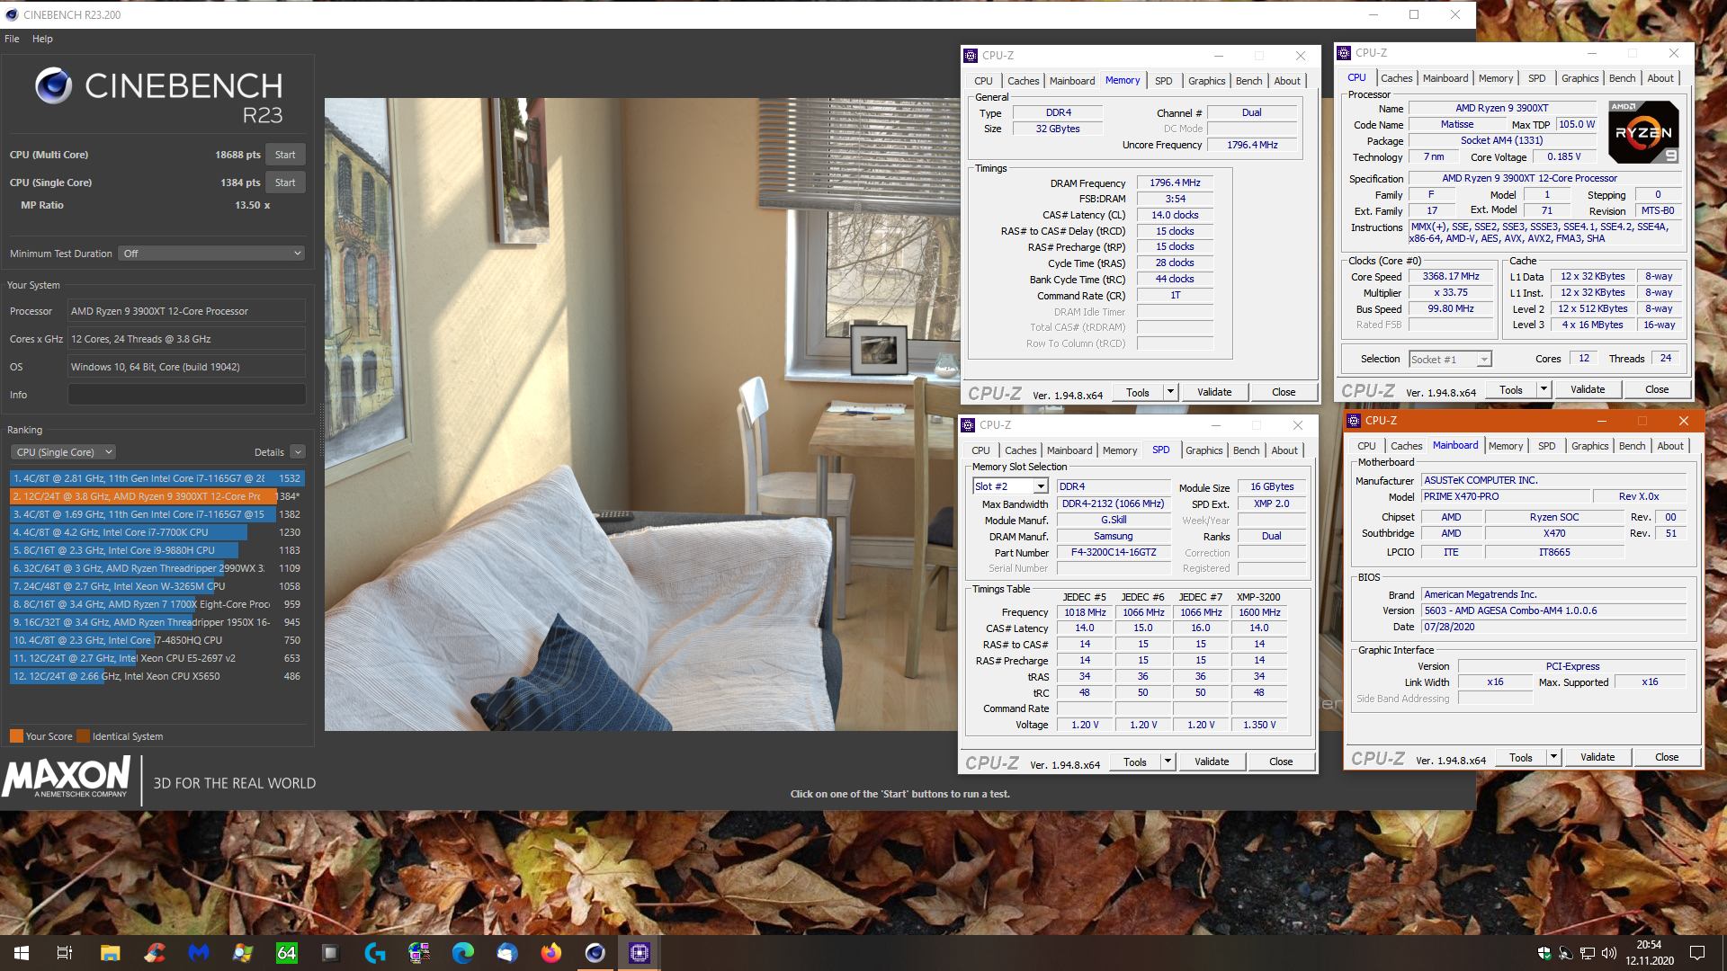
Task: Open Thunderbird mail taskbar icon
Action: click(x=507, y=953)
